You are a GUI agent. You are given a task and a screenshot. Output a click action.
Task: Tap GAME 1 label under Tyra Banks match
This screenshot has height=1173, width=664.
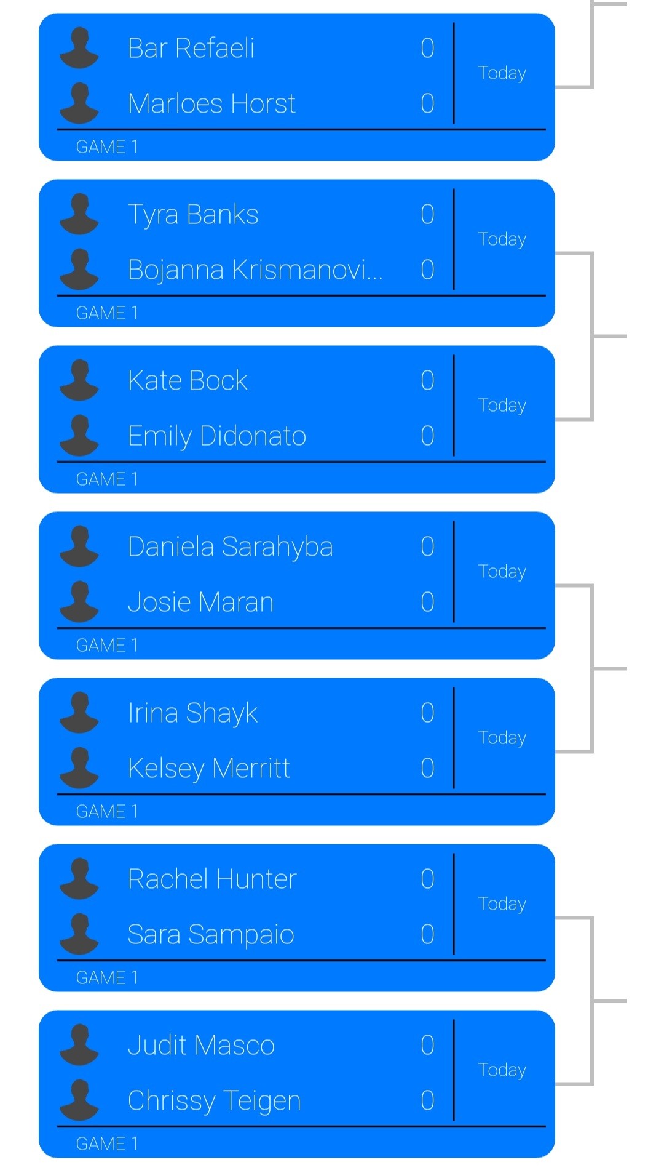click(x=107, y=313)
